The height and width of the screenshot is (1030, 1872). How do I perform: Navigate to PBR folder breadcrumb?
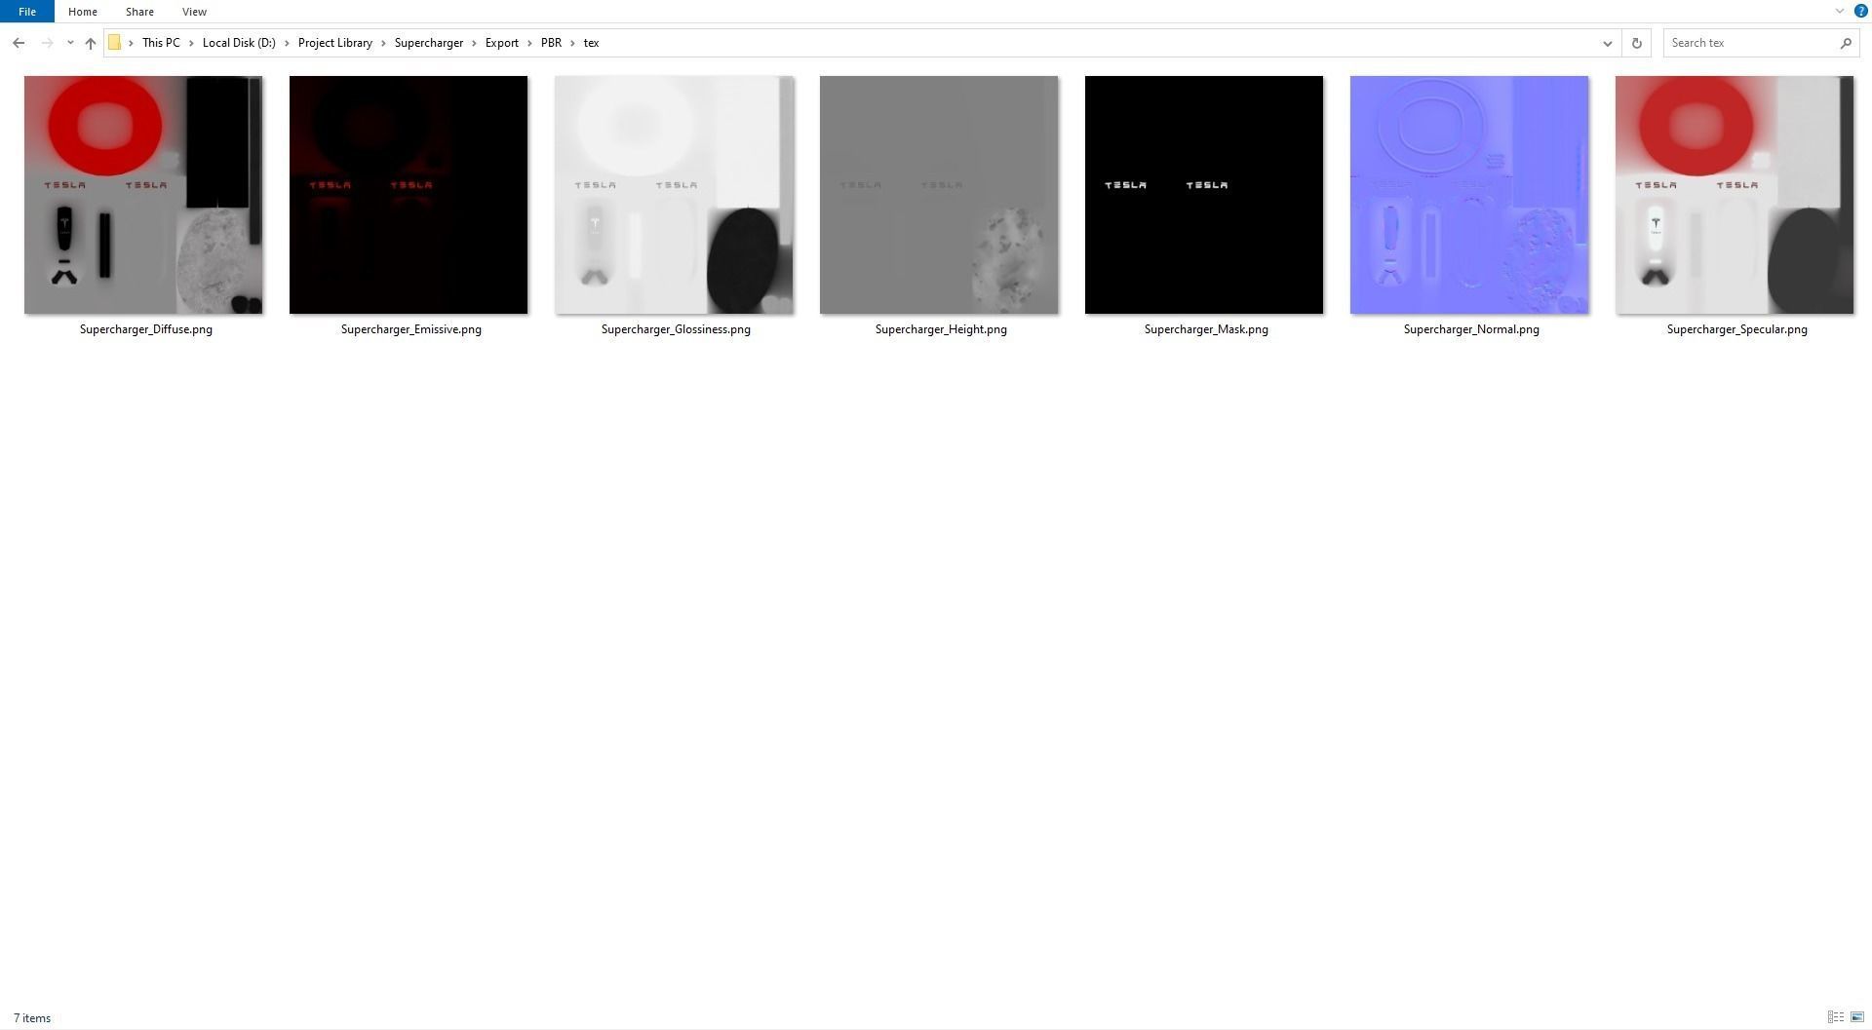pos(552,43)
